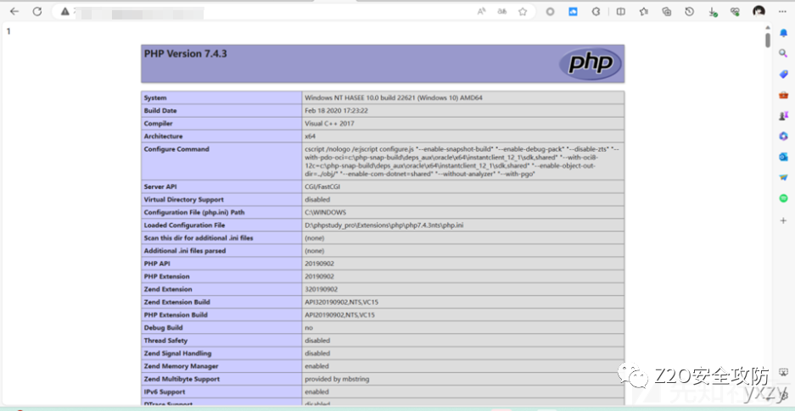
Task: Open the Read aloud icon in address bar
Action: point(482,12)
